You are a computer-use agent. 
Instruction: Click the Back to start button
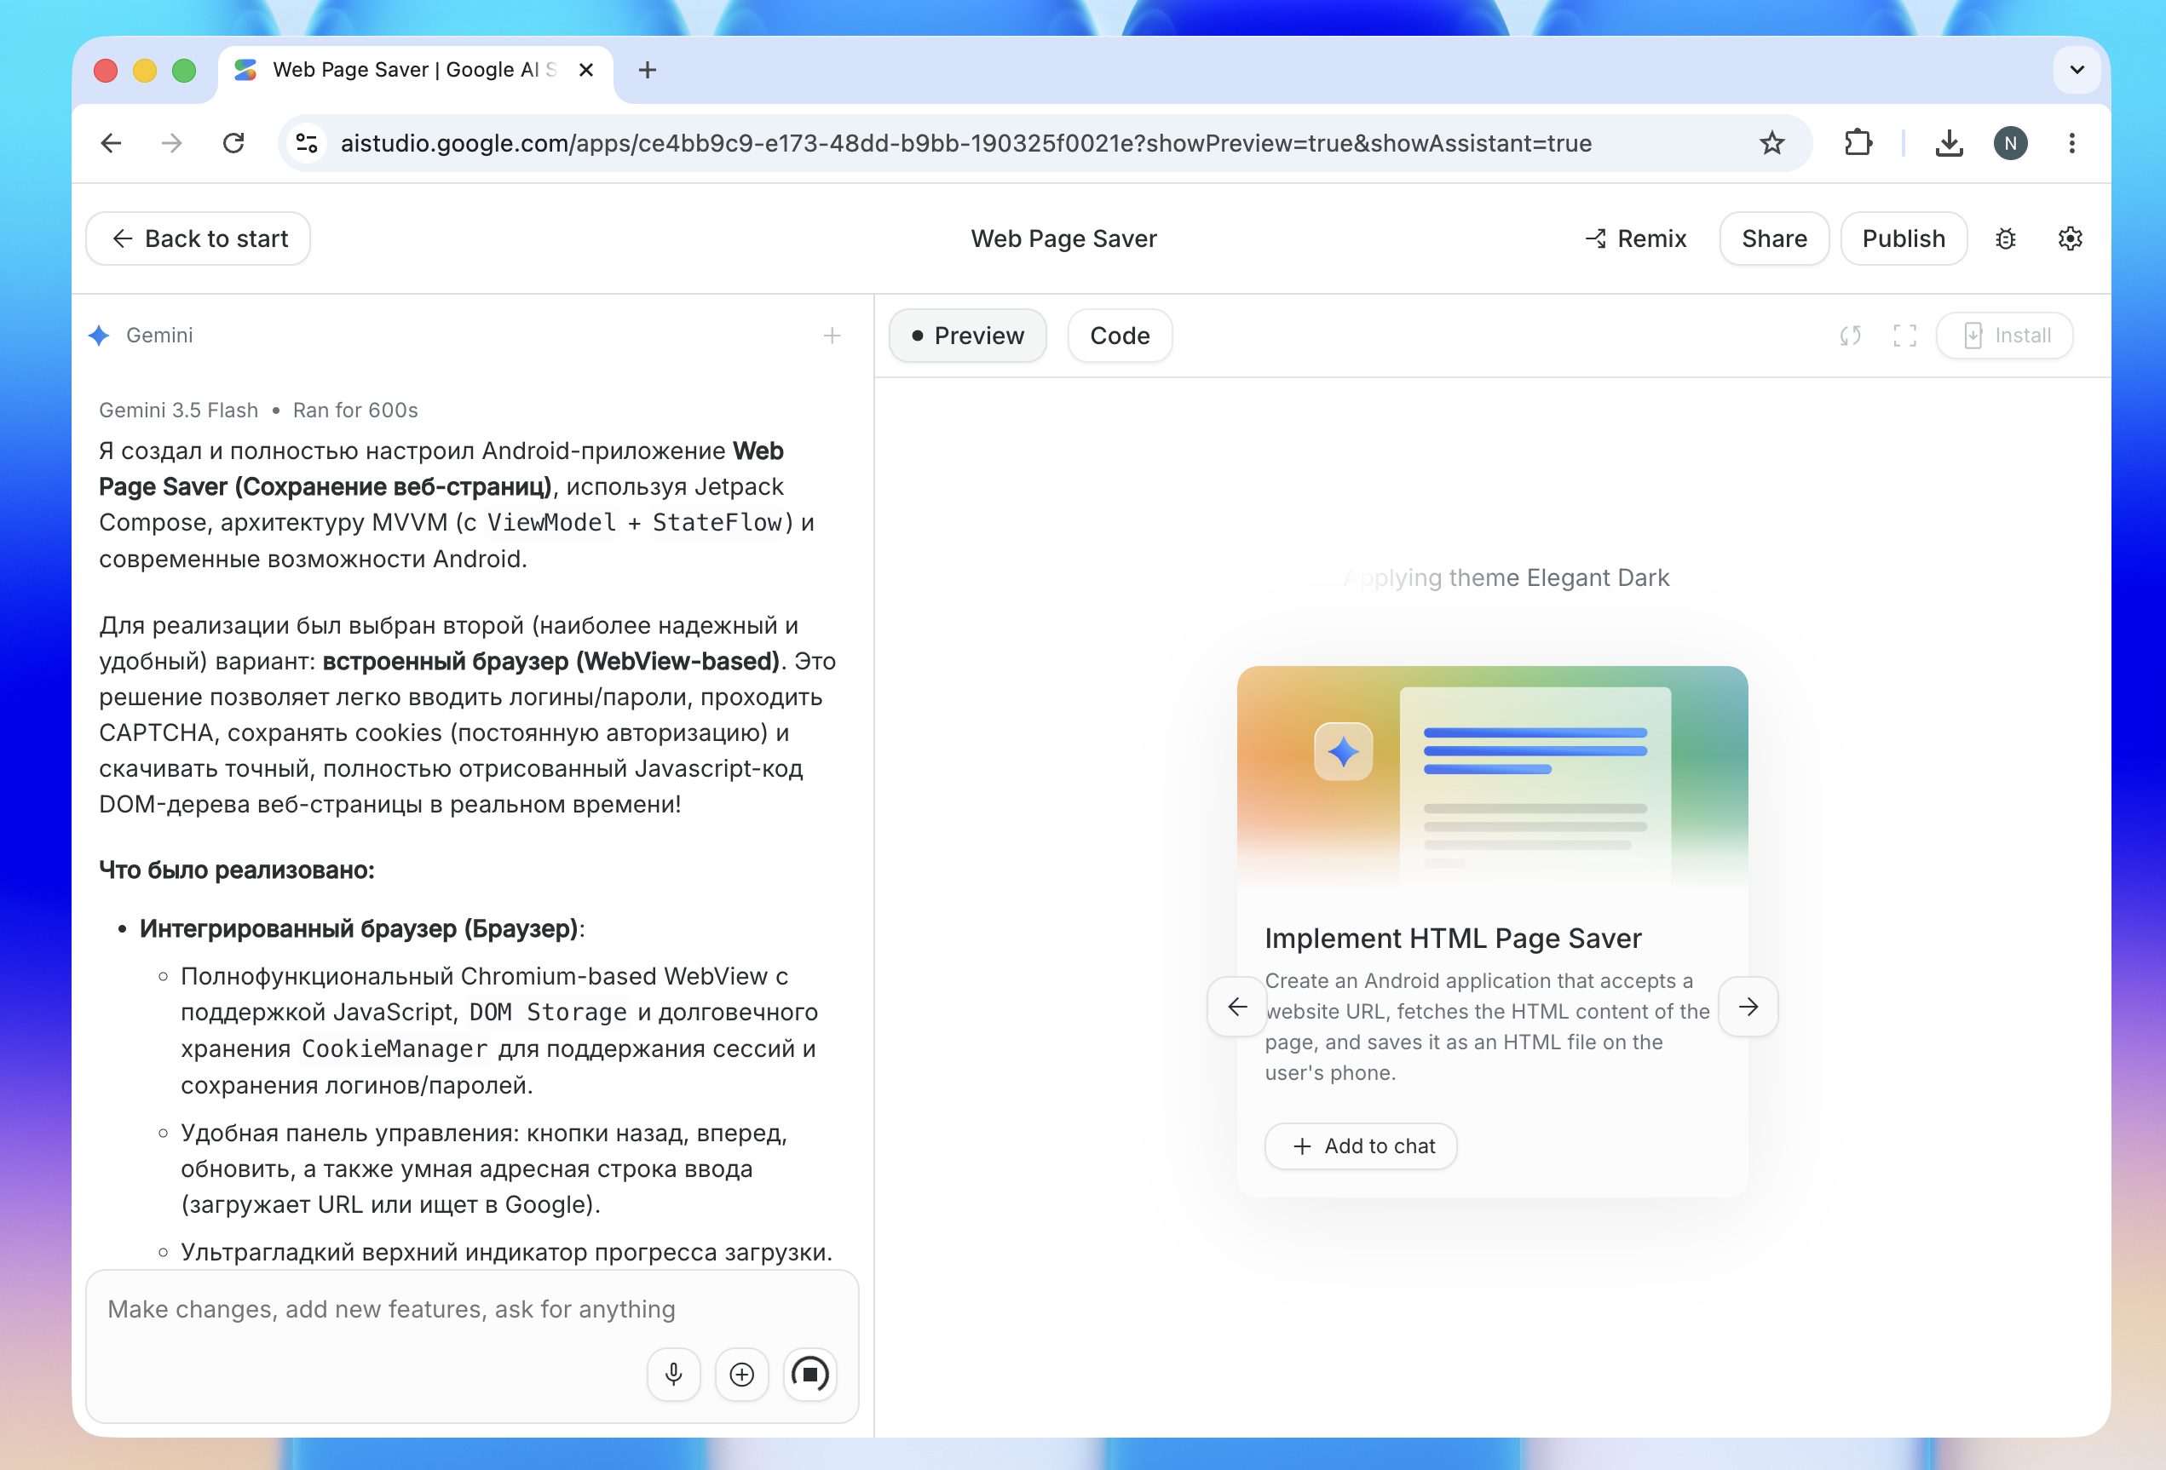[x=199, y=239]
